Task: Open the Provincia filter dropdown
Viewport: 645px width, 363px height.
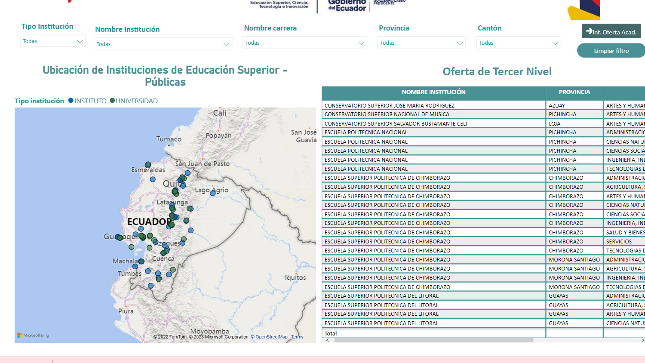Action: (x=422, y=43)
